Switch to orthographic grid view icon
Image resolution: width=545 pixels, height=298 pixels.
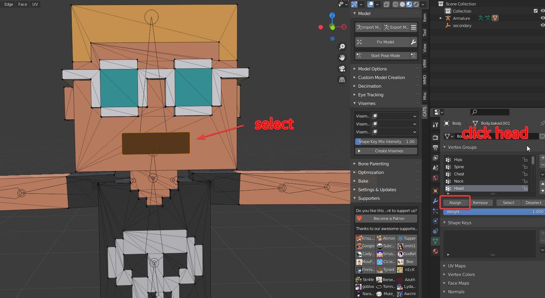click(x=342, y=79)
